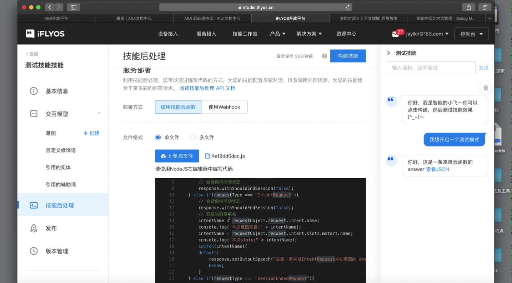Screen dimensions: 512x283
Task: Open the jaylkh@163.com account dropdown
Action: tap(427, 34)
